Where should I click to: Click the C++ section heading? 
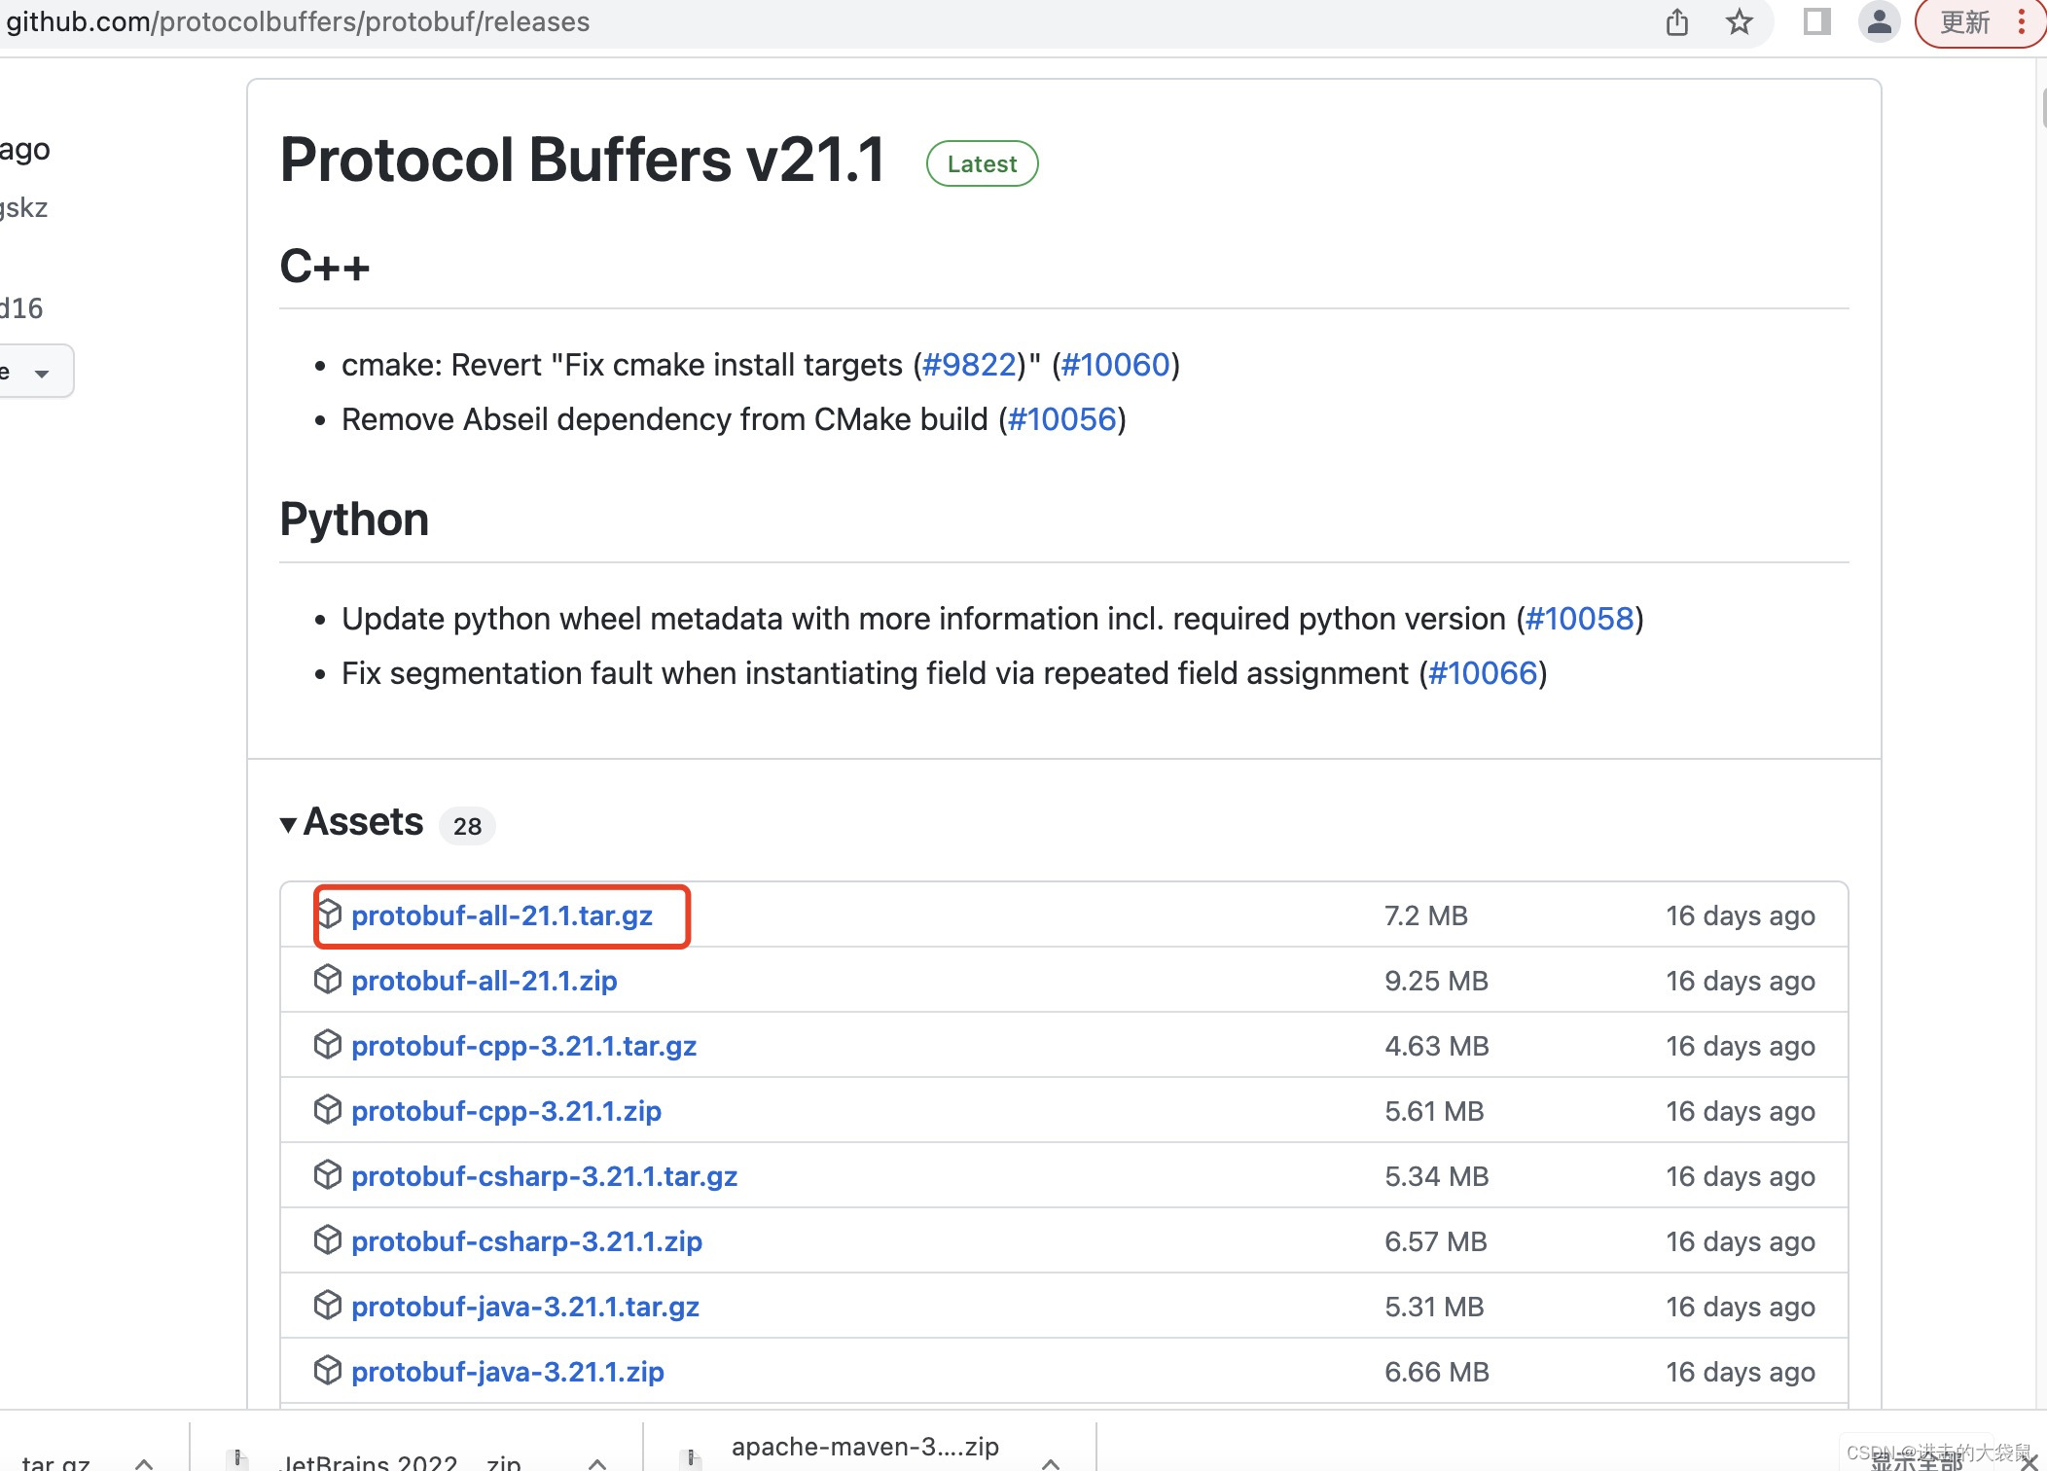click(325, 267)
